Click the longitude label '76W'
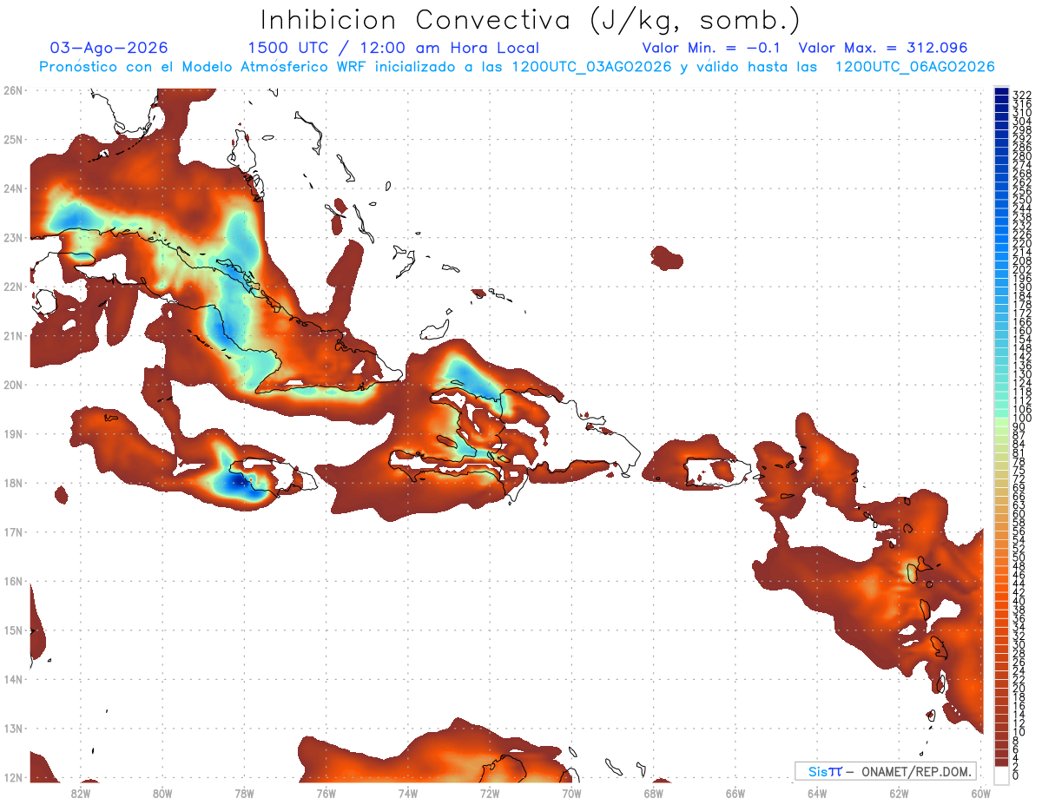 click(x=326, y=794)
